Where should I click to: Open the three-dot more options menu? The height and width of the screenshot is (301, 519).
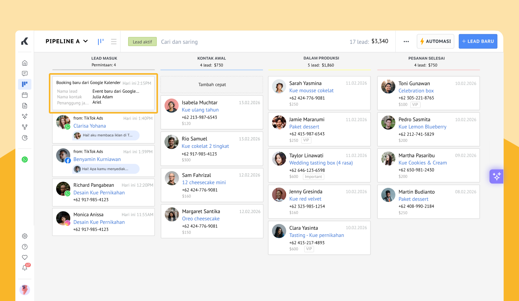pos(406,42)
